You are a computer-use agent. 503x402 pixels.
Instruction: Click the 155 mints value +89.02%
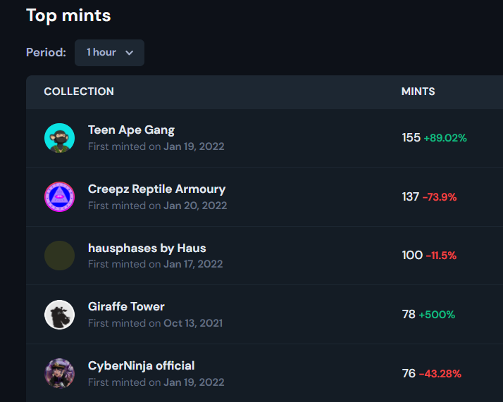[435, 138]
